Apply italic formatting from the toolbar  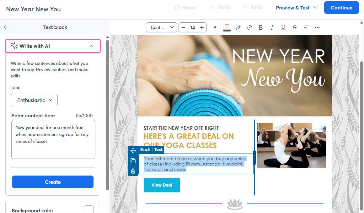coord(272,27)
